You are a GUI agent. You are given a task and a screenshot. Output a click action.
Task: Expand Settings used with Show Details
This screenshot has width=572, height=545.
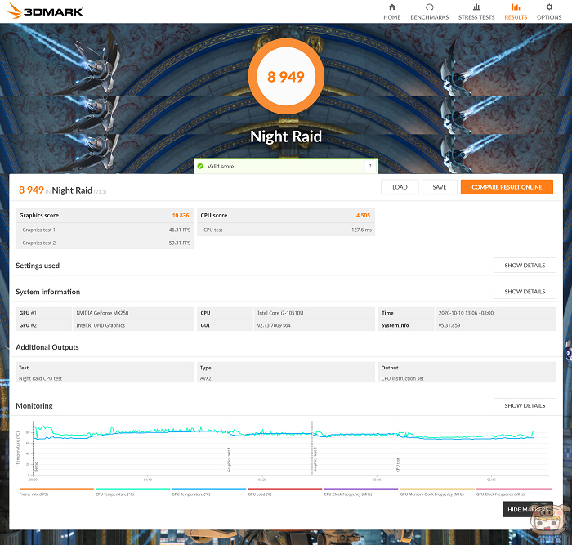[525, 266]
